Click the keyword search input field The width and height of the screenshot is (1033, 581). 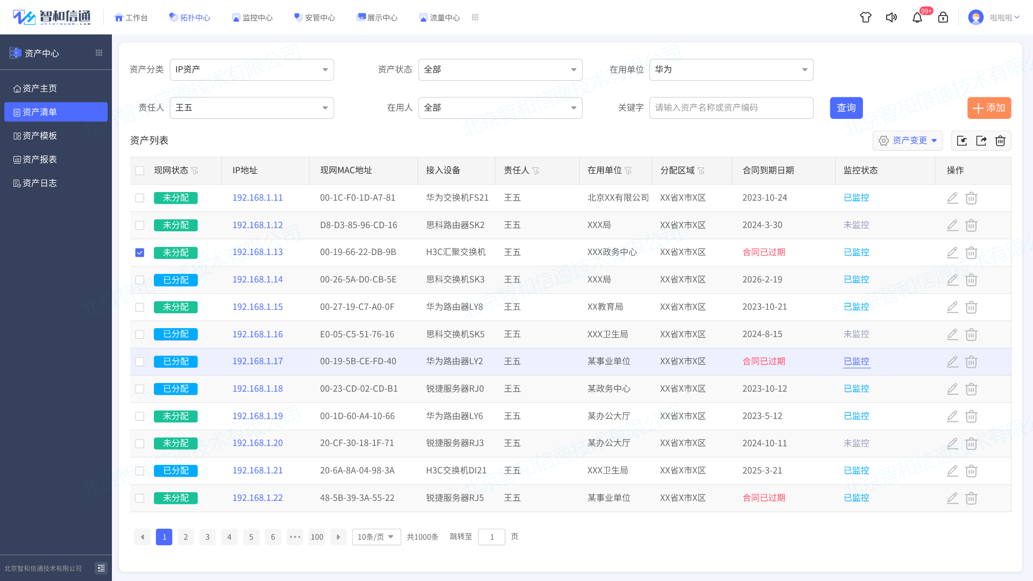(731, 108)
